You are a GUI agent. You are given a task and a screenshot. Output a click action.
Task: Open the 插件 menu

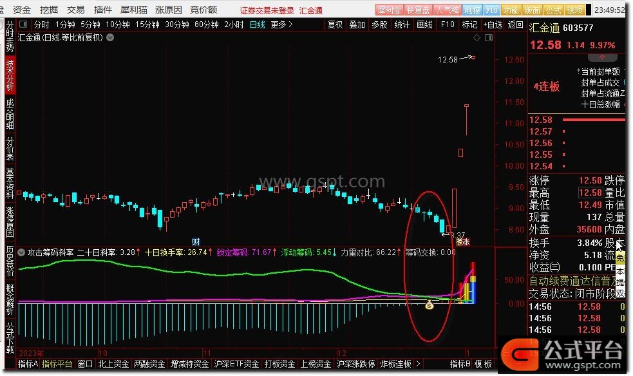(x=102, y=9)
